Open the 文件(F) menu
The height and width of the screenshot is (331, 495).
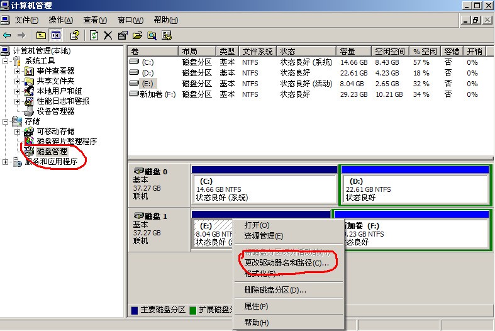pos(26,20)
